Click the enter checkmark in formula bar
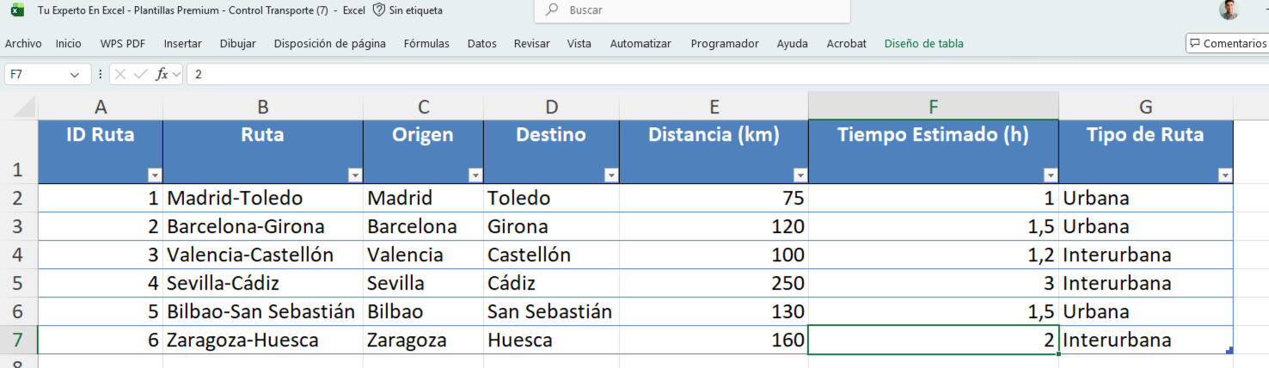 pos(140,75)
